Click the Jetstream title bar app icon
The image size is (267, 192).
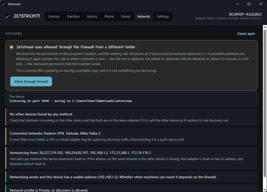click(x=4, y=4)
